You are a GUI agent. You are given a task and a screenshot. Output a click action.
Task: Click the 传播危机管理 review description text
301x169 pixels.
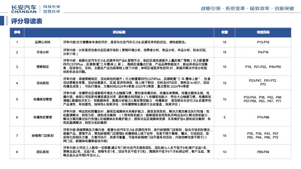(x=137, y=117)
